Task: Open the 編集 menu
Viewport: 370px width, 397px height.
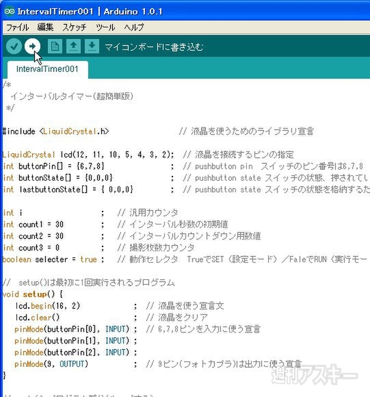Action: [45, 27]
